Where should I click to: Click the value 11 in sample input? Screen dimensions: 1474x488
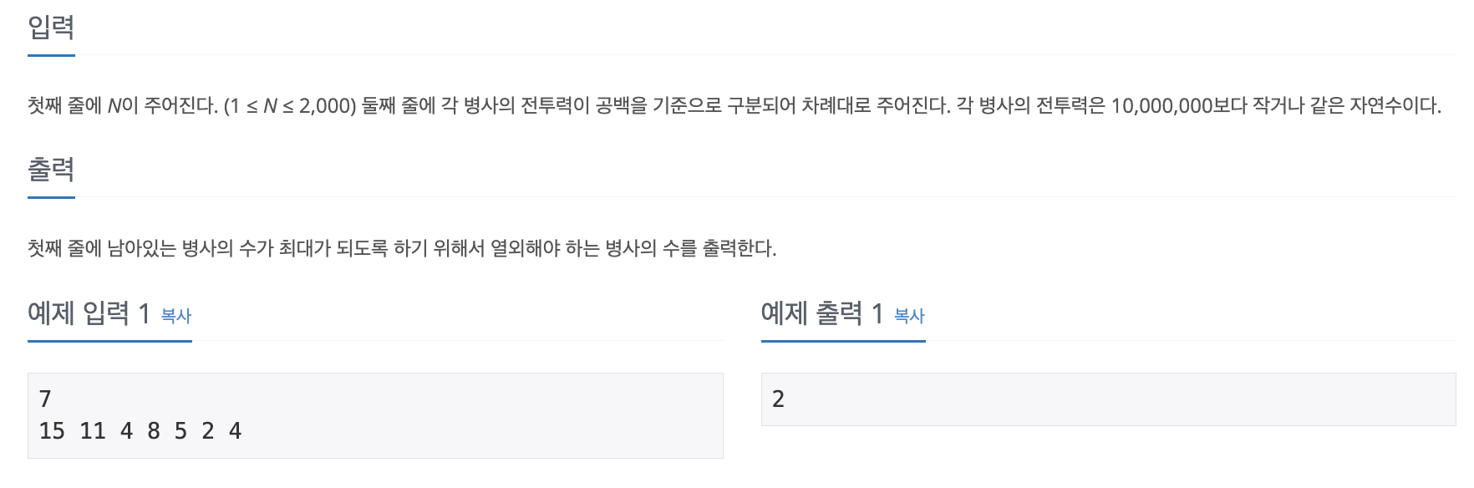pyautogui.click(x=93, y=430)
